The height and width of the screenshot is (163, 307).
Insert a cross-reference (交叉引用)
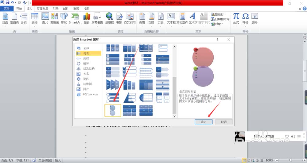point(130,19)
